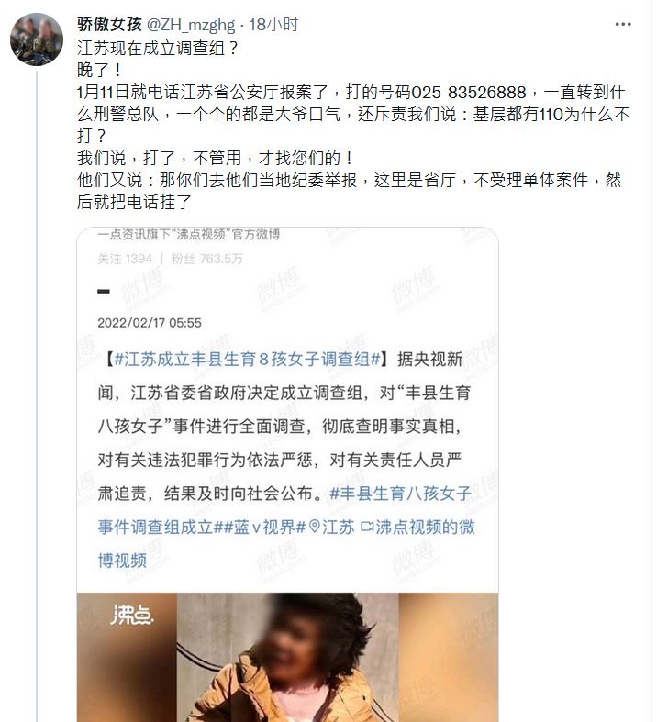Select the 江苏 location pin tag
This screenshot has height=722, width=668.
pyautogui.click(x=332, y=527)
